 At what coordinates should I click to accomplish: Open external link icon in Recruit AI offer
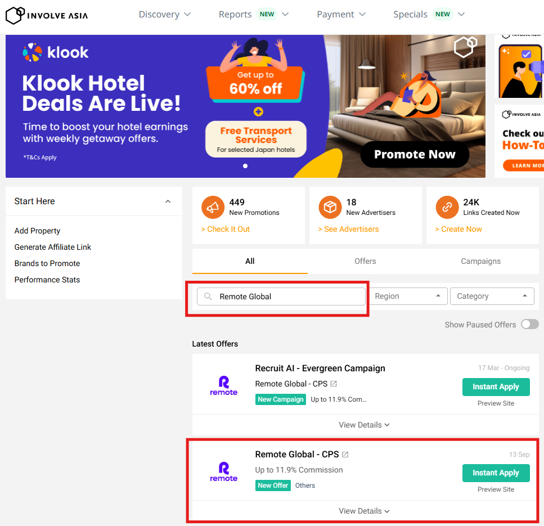[334, 384]
